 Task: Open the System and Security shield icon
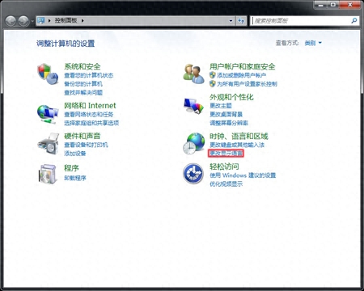coord(48,74)
